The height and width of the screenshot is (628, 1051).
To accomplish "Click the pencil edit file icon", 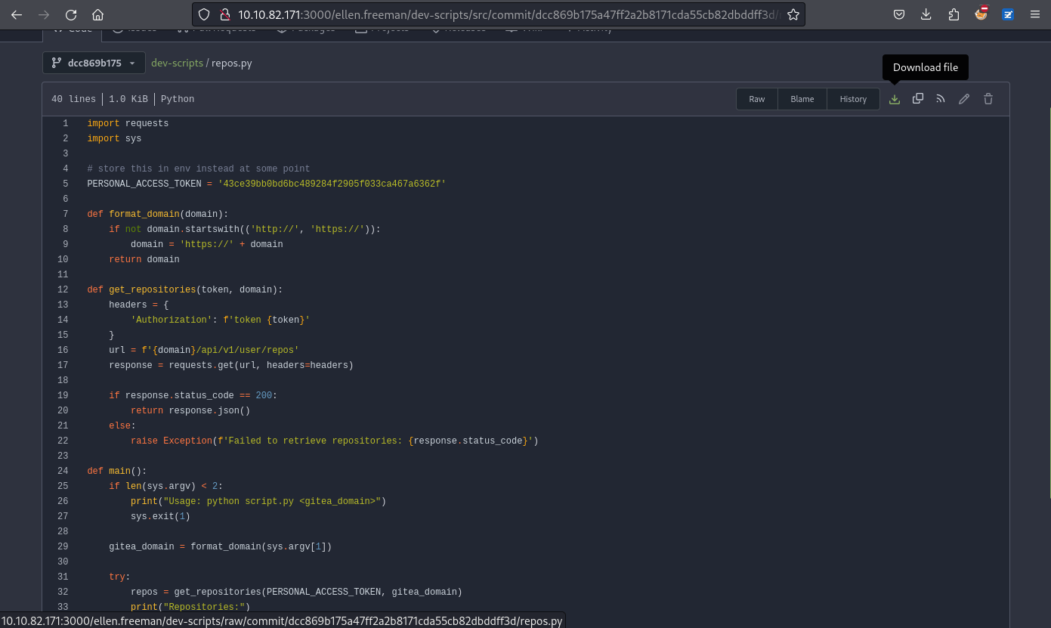I will 964,99.
